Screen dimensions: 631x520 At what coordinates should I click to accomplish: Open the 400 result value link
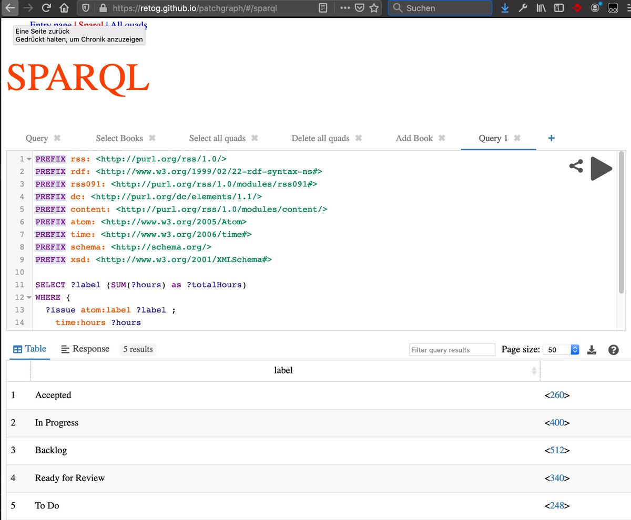pos(557,422)
